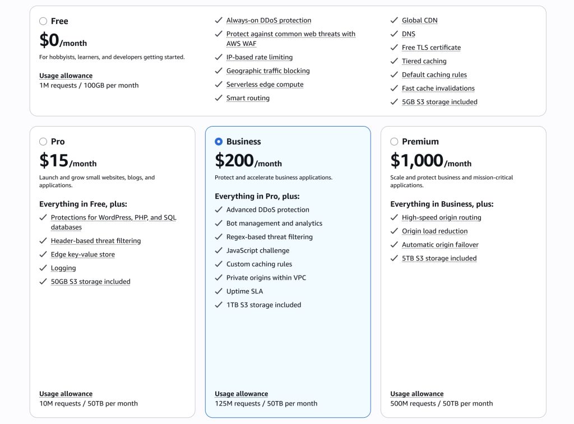Open the Smart routing link

tap(248, 97)
